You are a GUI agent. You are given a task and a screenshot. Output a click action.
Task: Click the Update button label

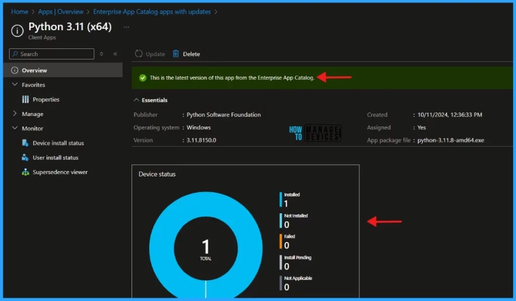tap(155, 54)
